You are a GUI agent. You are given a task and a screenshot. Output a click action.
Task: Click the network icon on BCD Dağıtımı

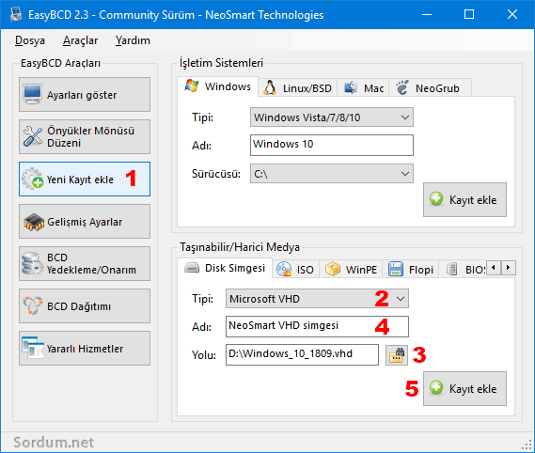click(x=33, y=305)
